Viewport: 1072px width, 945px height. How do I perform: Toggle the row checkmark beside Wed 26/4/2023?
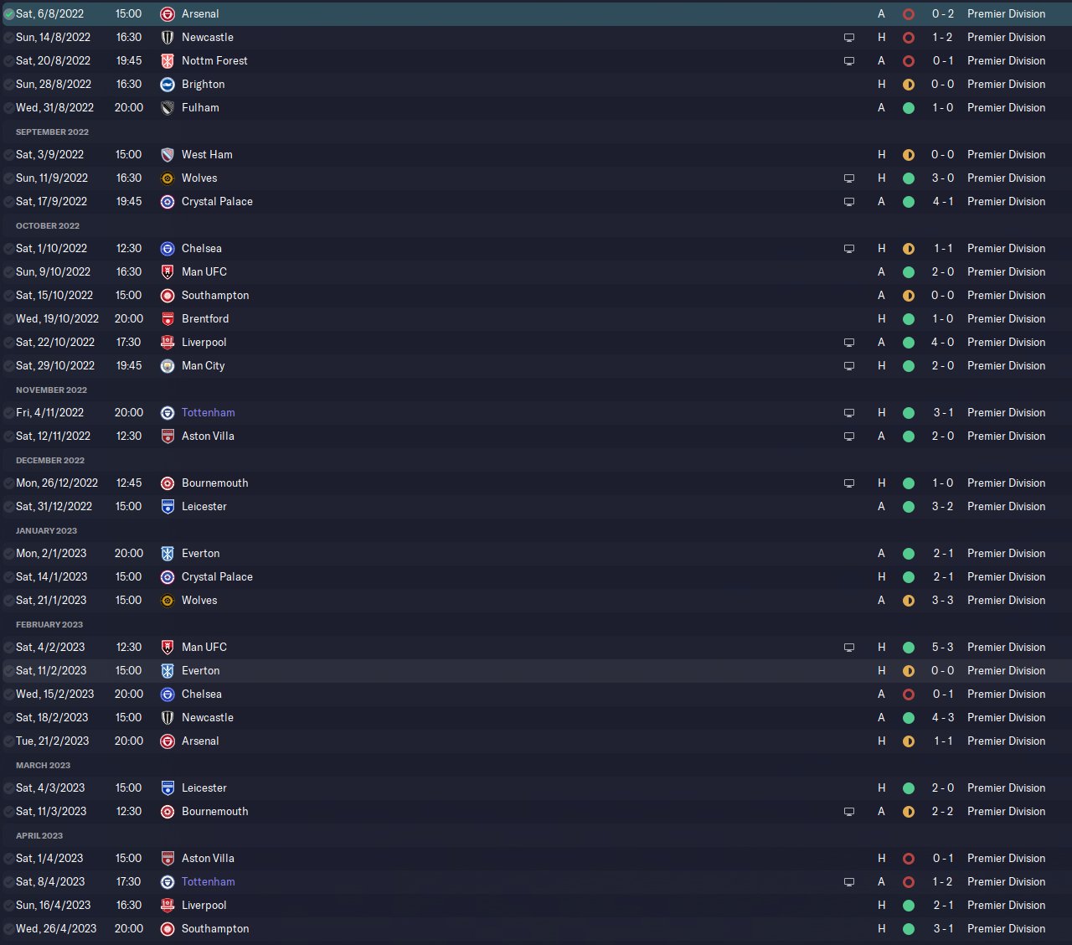pos(9,929)
